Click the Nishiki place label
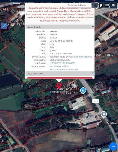Screen dimensions: 118x152 pyautogui.click(x=112, y=123)
